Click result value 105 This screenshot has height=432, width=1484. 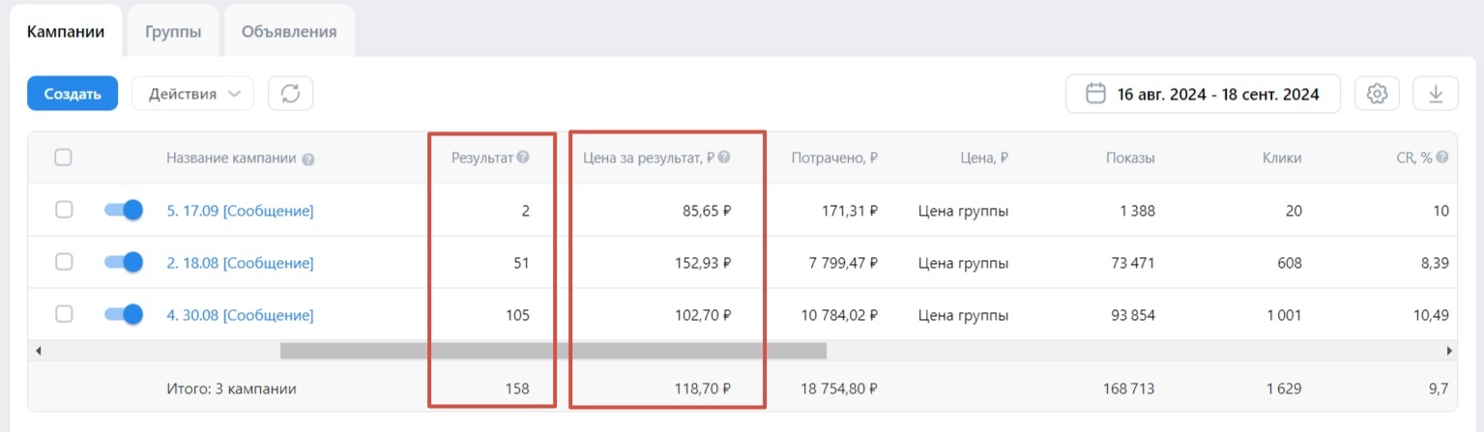pos(517,315)
